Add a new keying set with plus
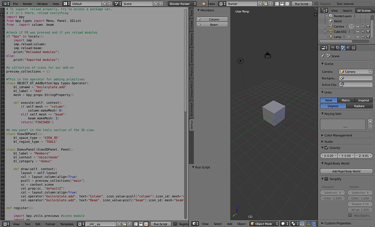The image size is (375, 227). (x=370, y=122)
